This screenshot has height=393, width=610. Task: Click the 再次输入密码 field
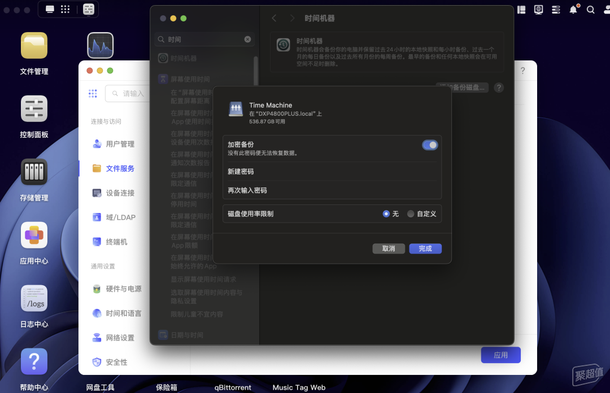(332, 190)
